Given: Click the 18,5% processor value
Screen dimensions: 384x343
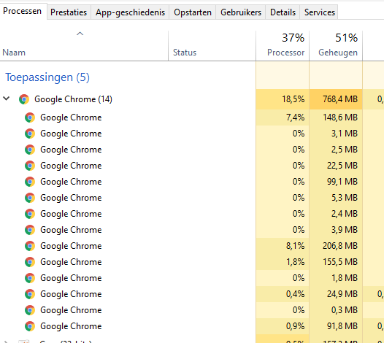Looking at the screenshot, I should click(x=293, y=99).
